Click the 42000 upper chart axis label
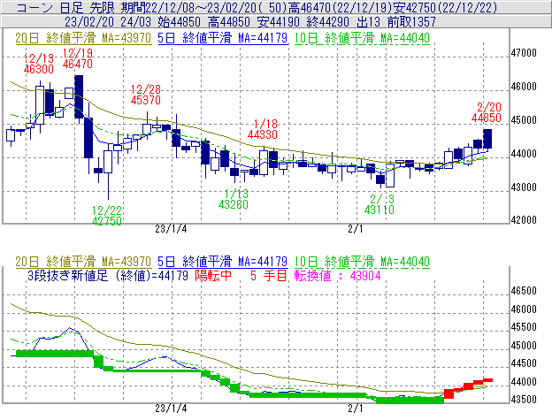 [x=524, y=220]
